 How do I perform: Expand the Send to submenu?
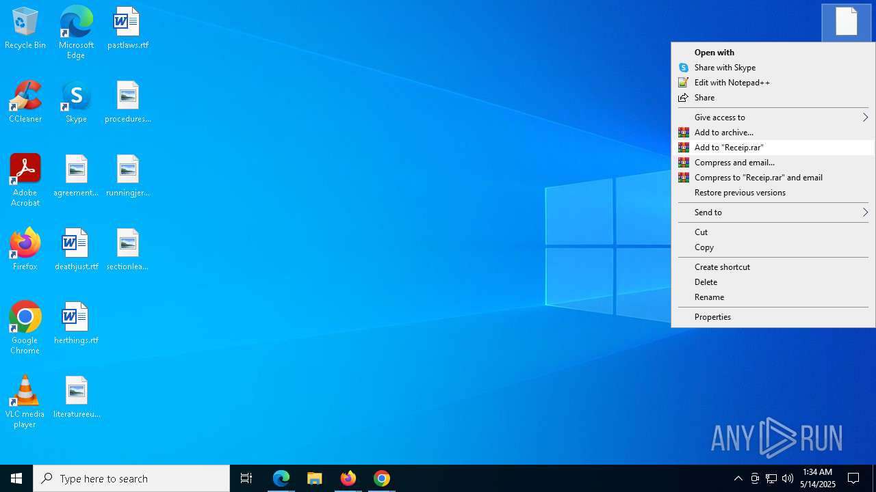click(773, 213)
